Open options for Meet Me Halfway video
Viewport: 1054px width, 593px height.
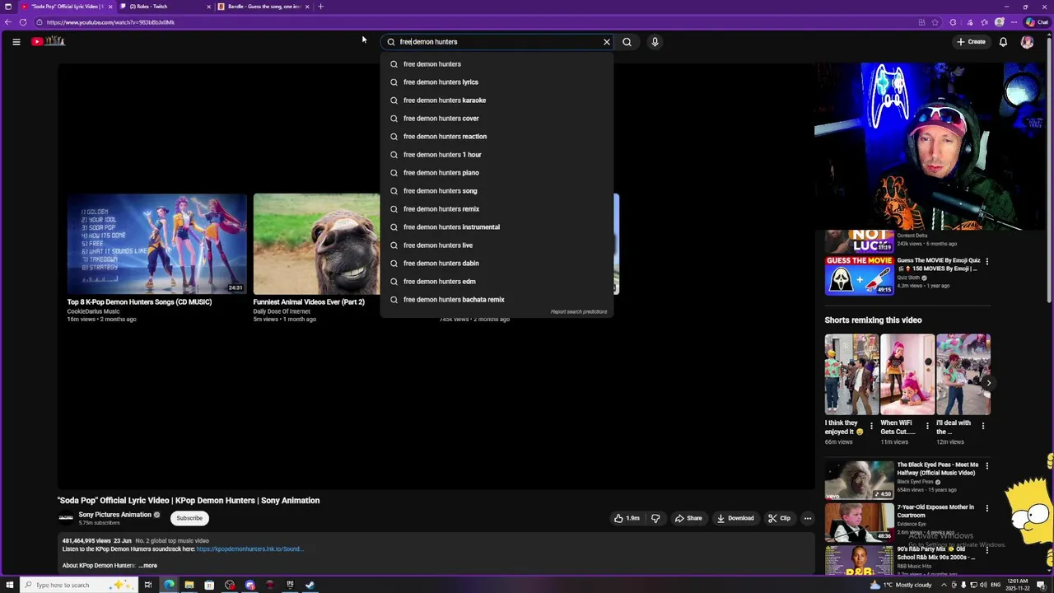986,466
